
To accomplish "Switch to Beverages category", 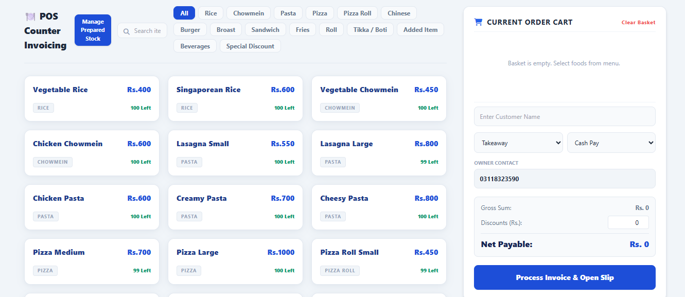I will (195, 46).
